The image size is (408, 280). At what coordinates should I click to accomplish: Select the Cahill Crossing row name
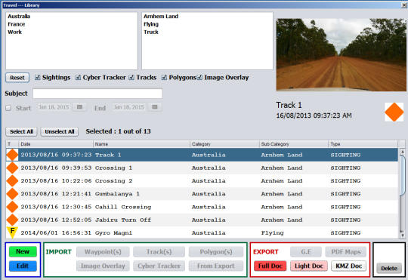[123, 207]
